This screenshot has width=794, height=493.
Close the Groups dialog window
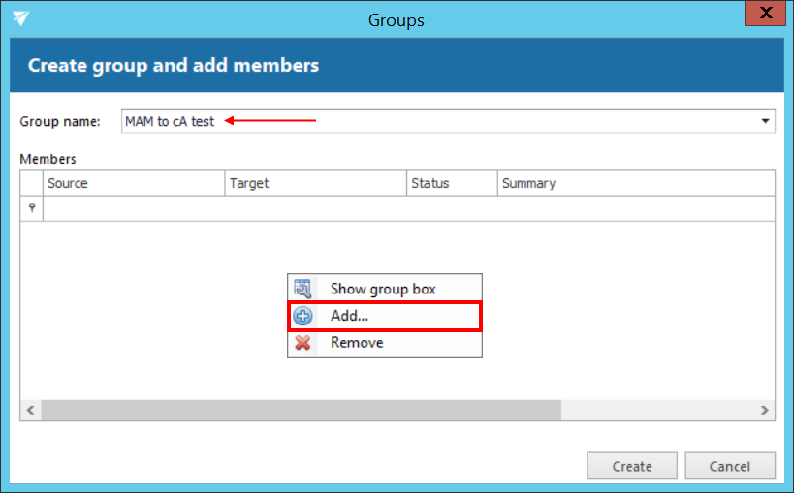[x=765, y=15]
